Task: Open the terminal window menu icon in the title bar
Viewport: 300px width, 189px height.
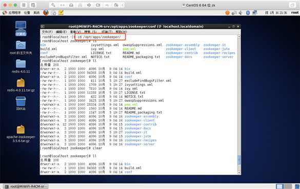Action: pos(43,27)
